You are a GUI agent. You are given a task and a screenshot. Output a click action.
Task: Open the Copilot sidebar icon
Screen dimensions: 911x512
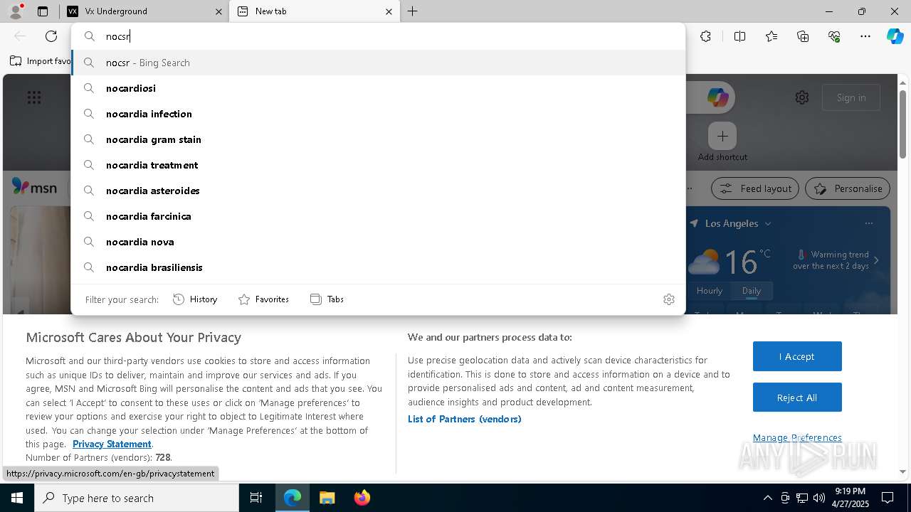[895, 36]
